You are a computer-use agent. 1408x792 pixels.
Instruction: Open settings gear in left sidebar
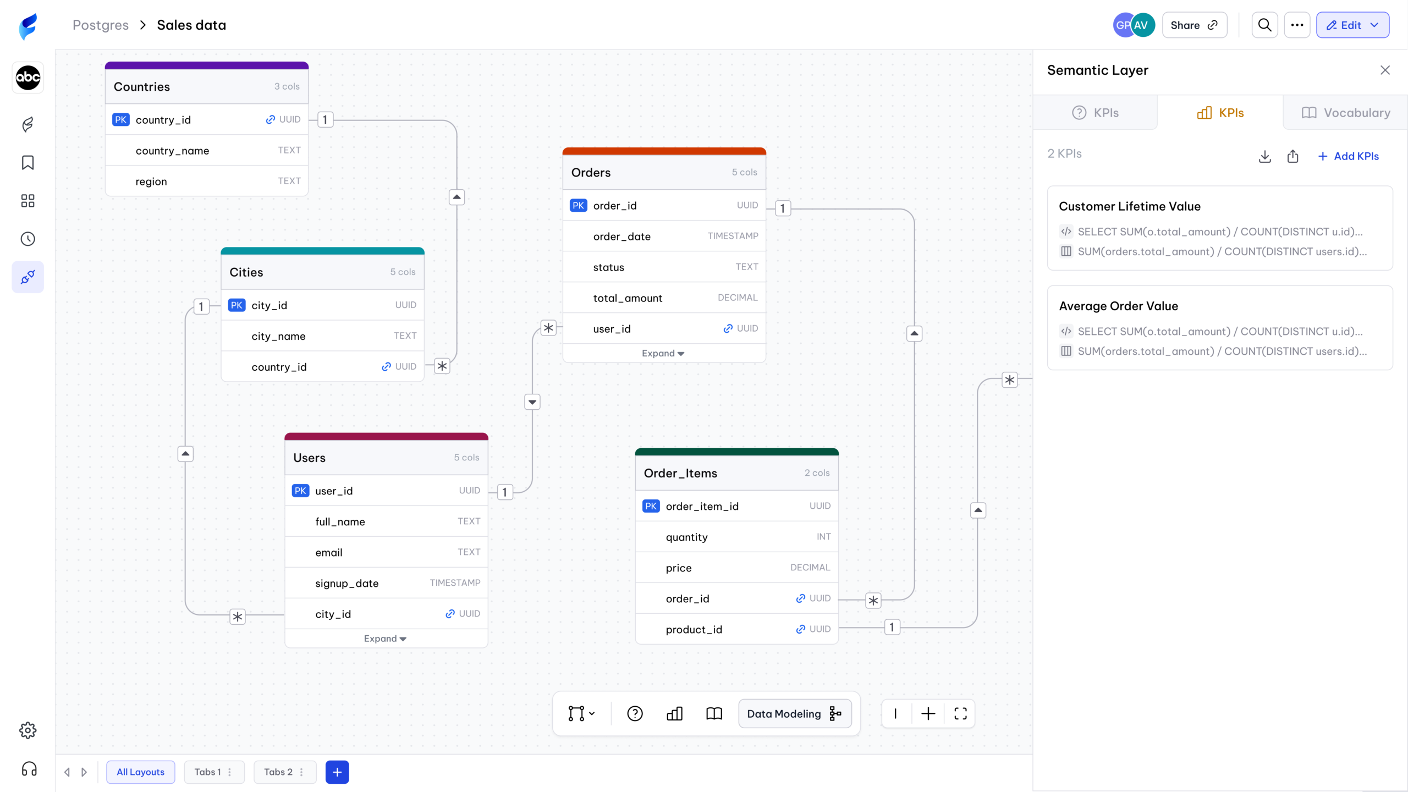[x=28, y=730]
